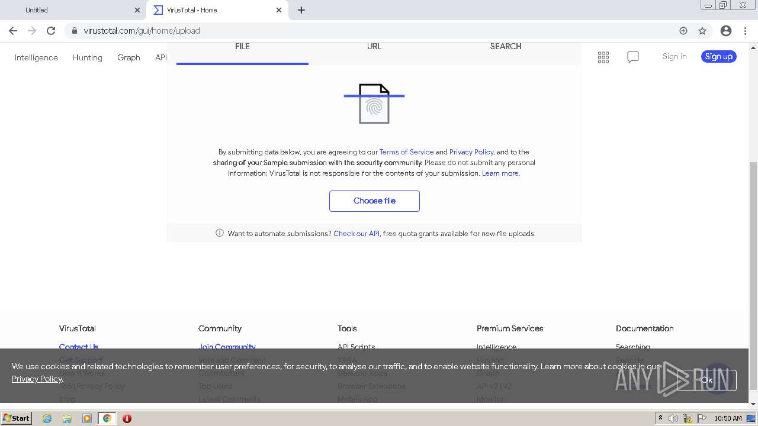The width and height of the screenshot is (758, 426).
Task: Switch to the SEARCH tab
Action: coord(506,46)
